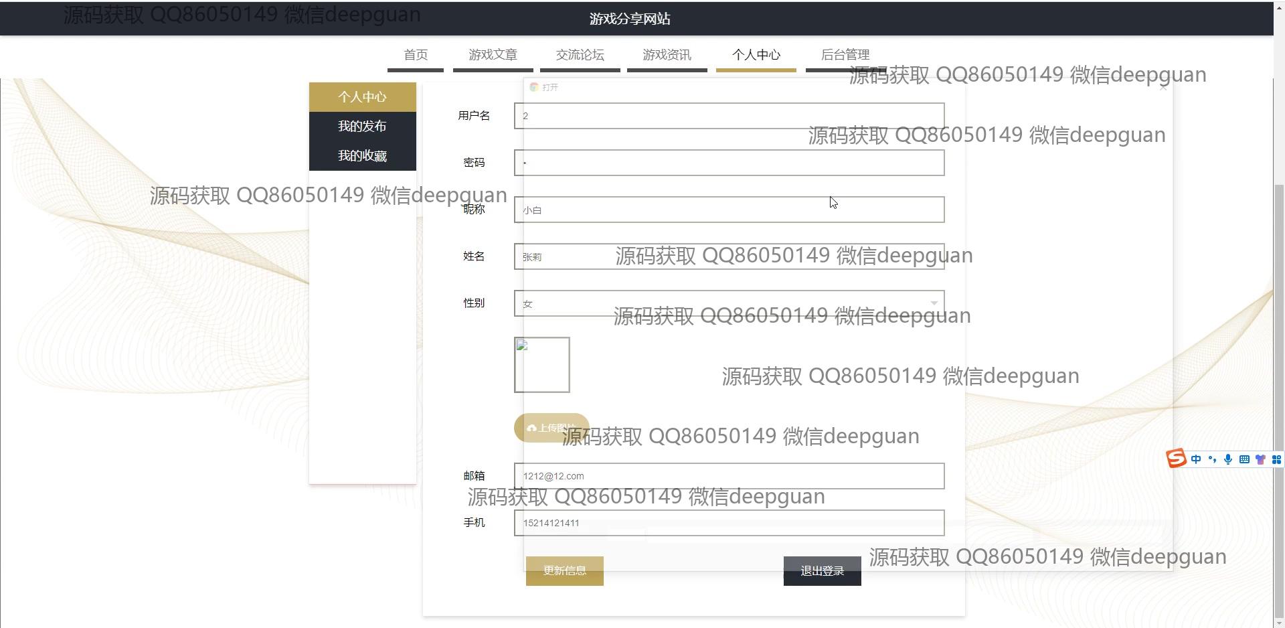Open the IME soft keyboard icon
This screenshot has width=1285, height=628.
(x=1244, y=459)
